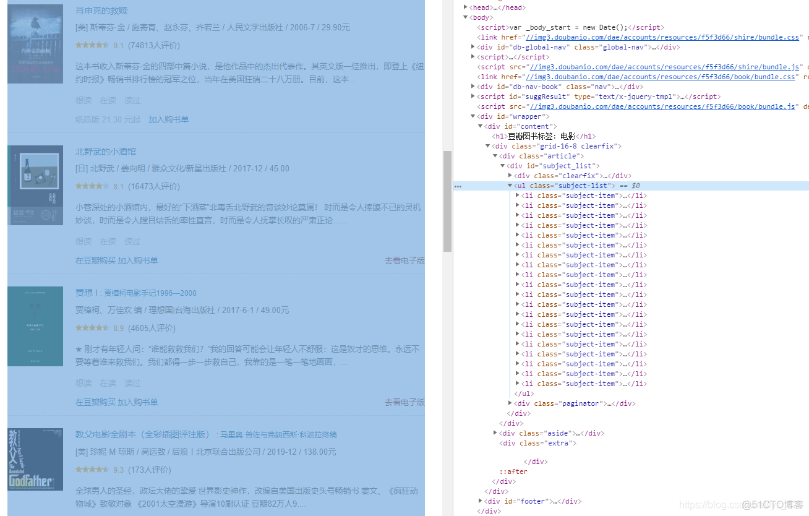
Task: Click the 贾想 book cover thumbnail
Action: point(35,326)
